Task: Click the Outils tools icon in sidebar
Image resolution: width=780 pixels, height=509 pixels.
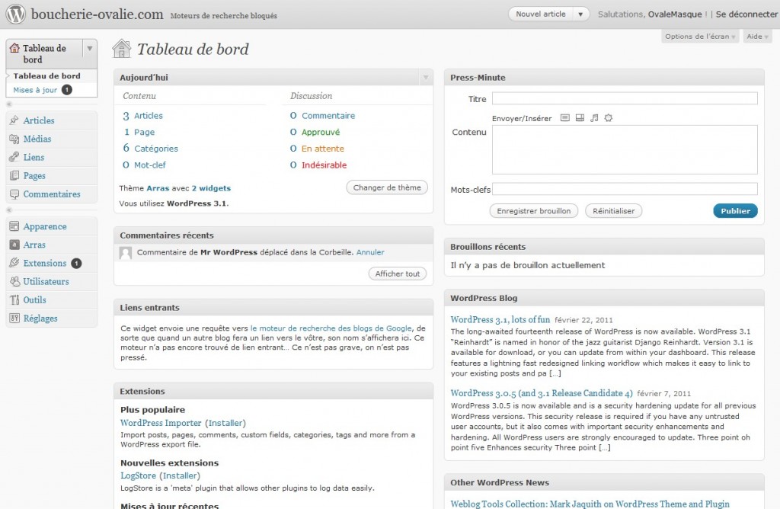Action: pos(14,299)
